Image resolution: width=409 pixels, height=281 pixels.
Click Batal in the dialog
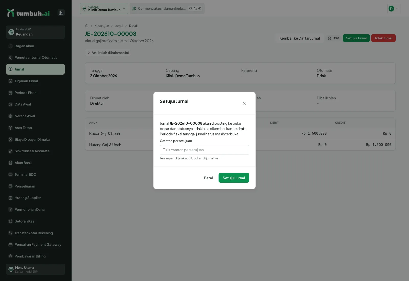(208, 178)
